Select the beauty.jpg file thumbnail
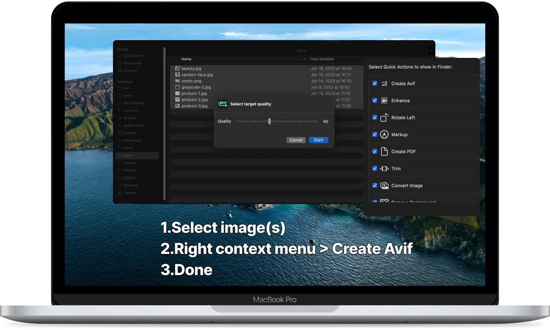Viewport: 550px width, 330px height. tap(178, 68)
